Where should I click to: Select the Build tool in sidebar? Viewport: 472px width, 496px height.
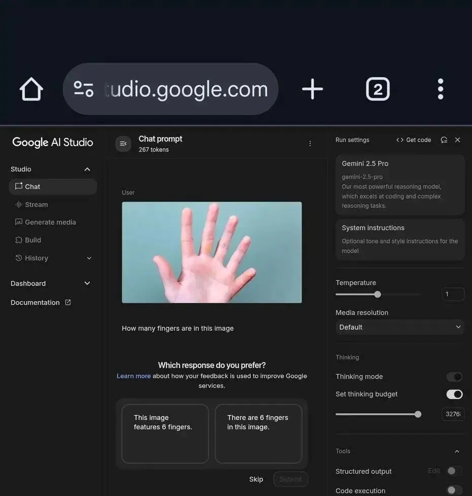[32, 239]
